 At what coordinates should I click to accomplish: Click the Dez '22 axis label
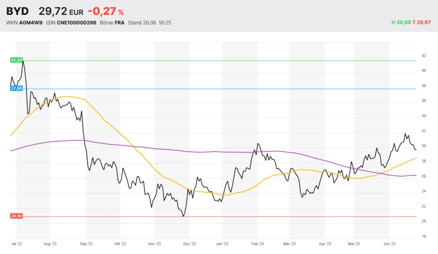[189, 243]
